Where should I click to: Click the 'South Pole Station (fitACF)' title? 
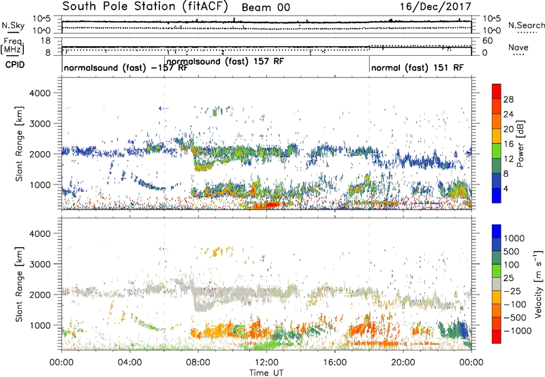(145, 6)
